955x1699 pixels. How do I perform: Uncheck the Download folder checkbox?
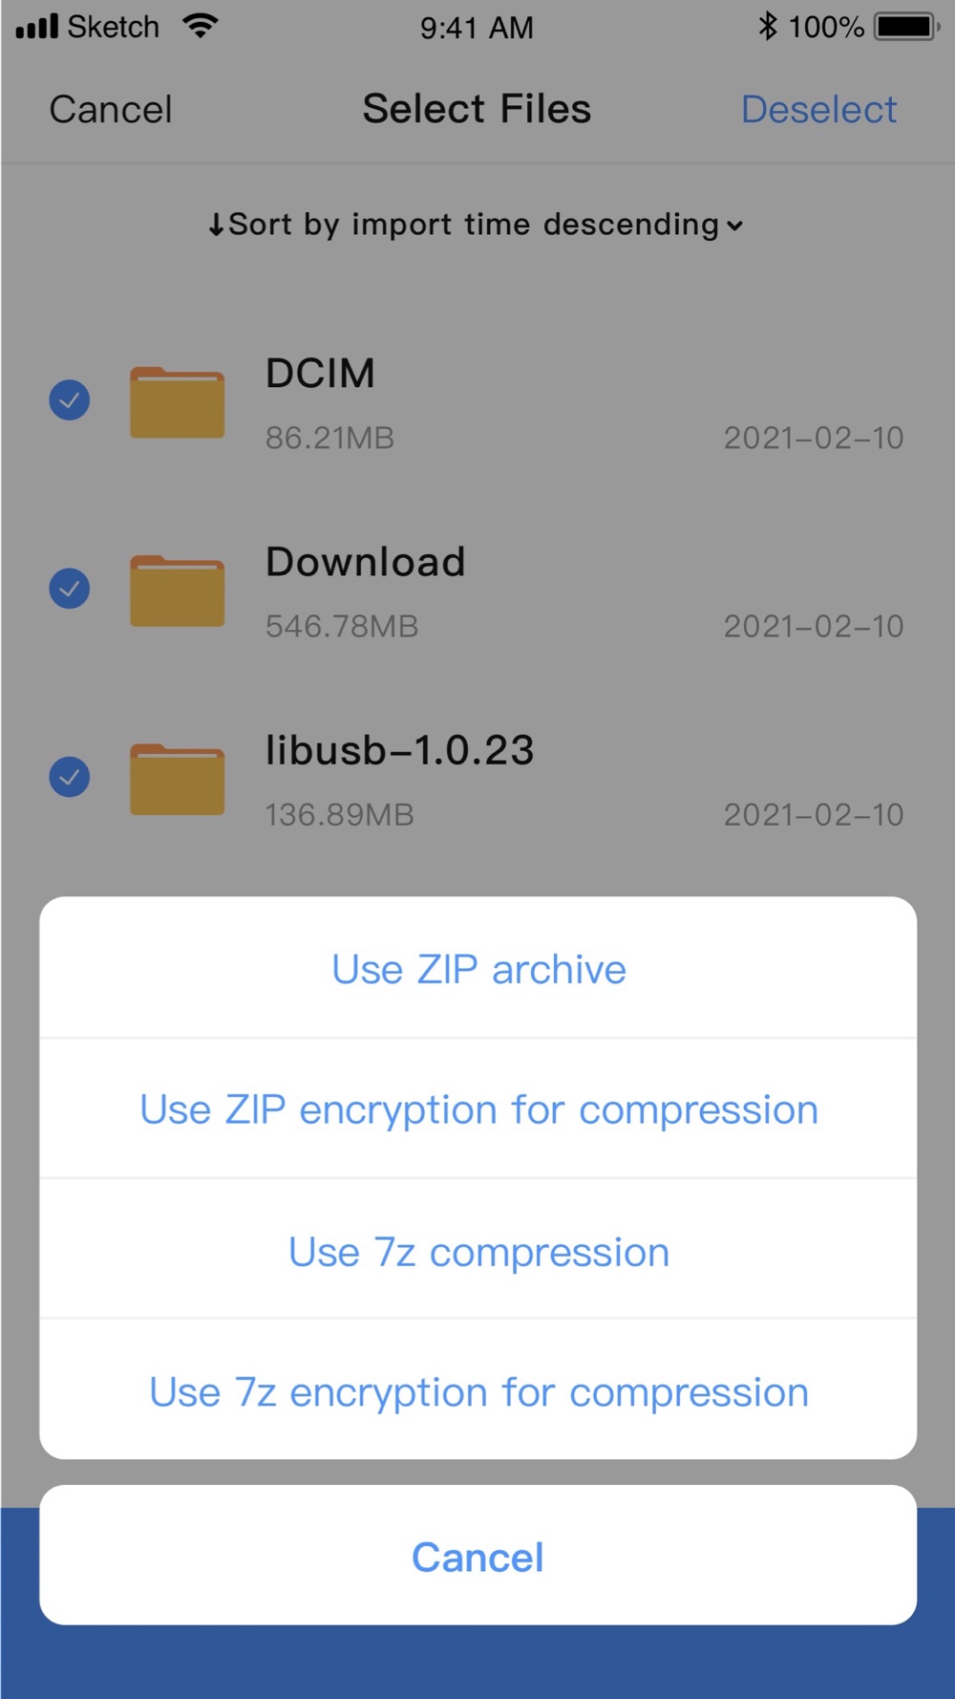click(x=70, y=588)
